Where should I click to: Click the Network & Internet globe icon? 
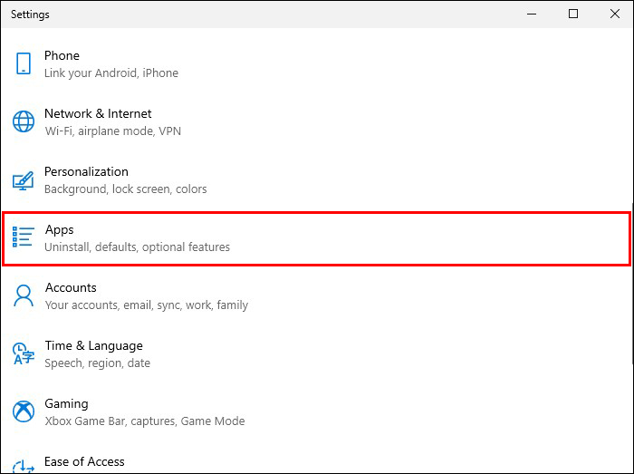coord(24,121)
